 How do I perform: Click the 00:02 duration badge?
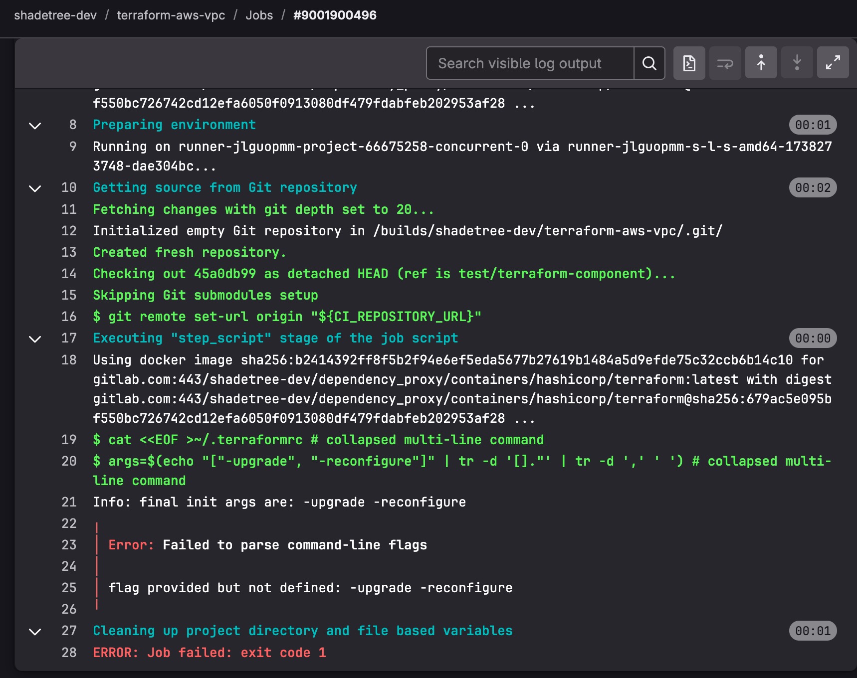(x=813, y=188)
